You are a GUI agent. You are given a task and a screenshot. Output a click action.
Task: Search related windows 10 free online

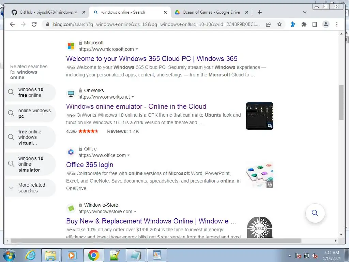coord(30,92)
